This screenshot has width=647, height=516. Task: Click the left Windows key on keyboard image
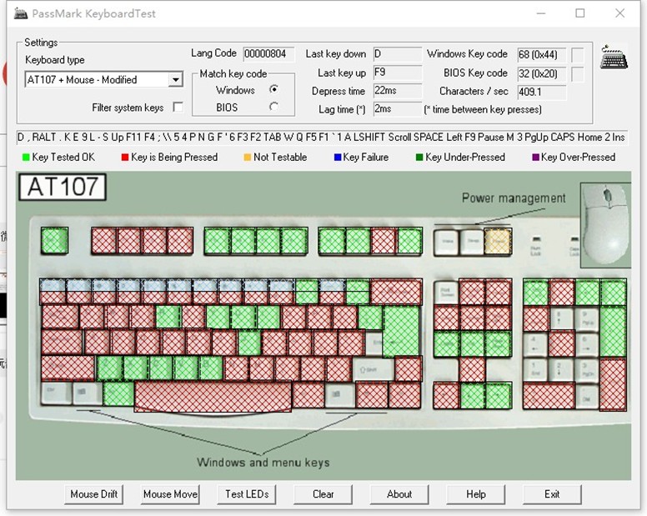[x=88, y=394]
